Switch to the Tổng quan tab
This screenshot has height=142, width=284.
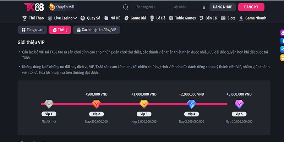32,30
